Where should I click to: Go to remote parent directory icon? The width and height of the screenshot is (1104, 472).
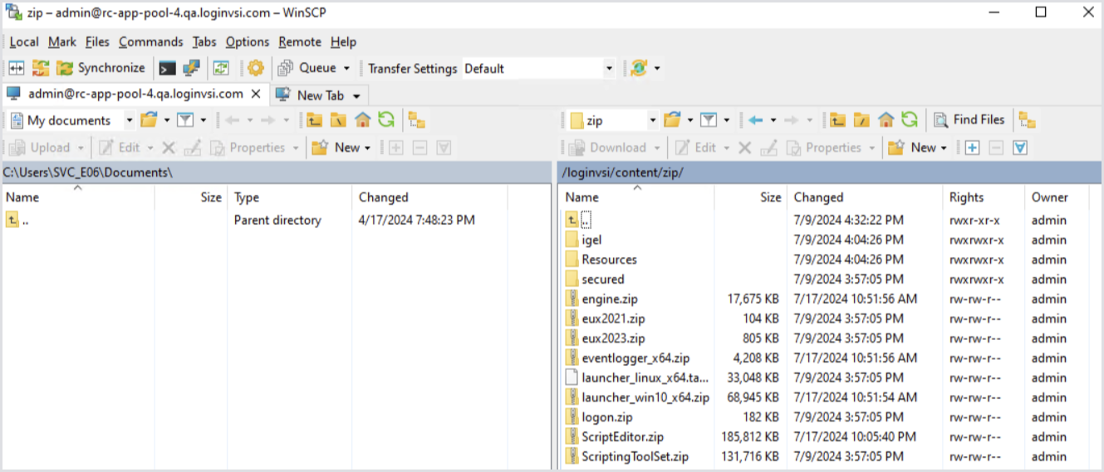(838, 120)
